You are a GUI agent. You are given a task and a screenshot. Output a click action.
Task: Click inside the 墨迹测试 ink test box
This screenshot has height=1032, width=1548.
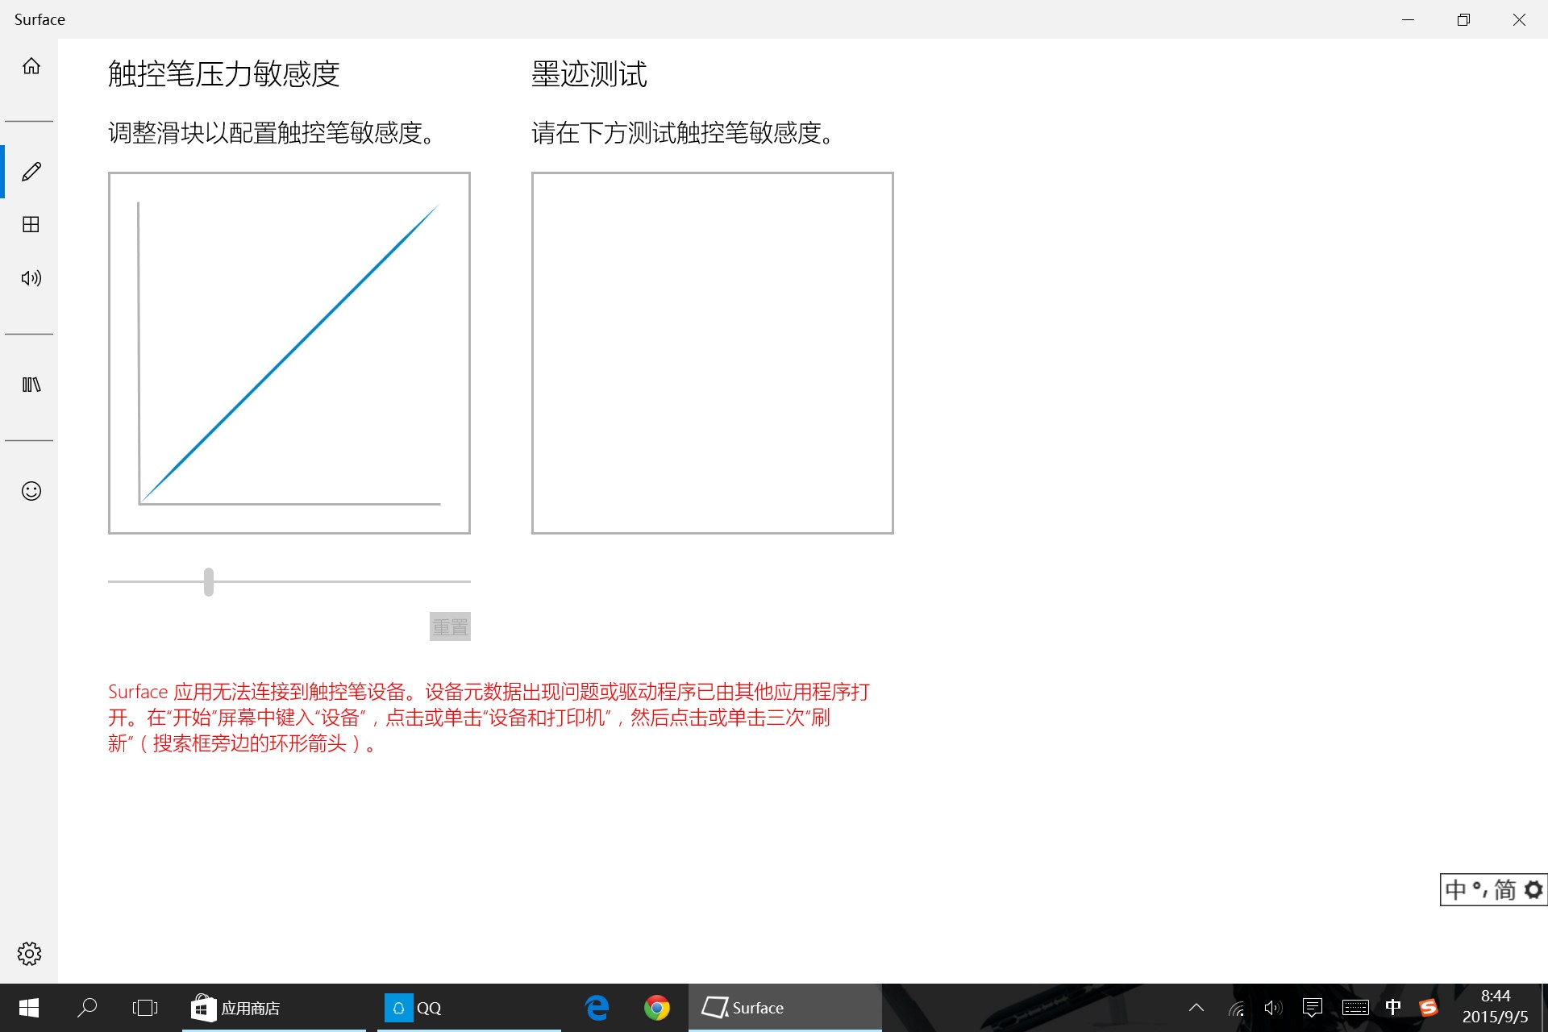[x=712, y=352]
